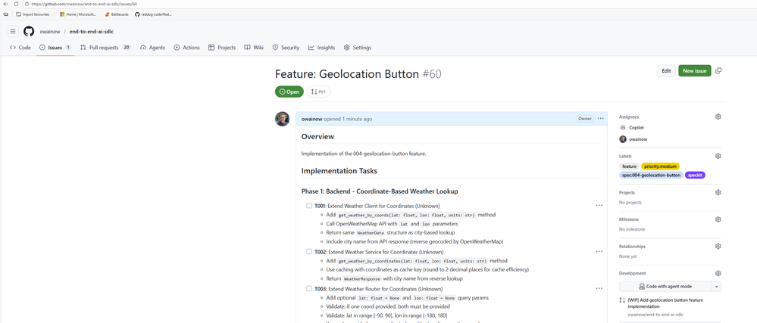Image resolution: width=757 pixels, height=323 pixels.
Task: Click the Edit issue title button
Action: click(x=665, y=70)
